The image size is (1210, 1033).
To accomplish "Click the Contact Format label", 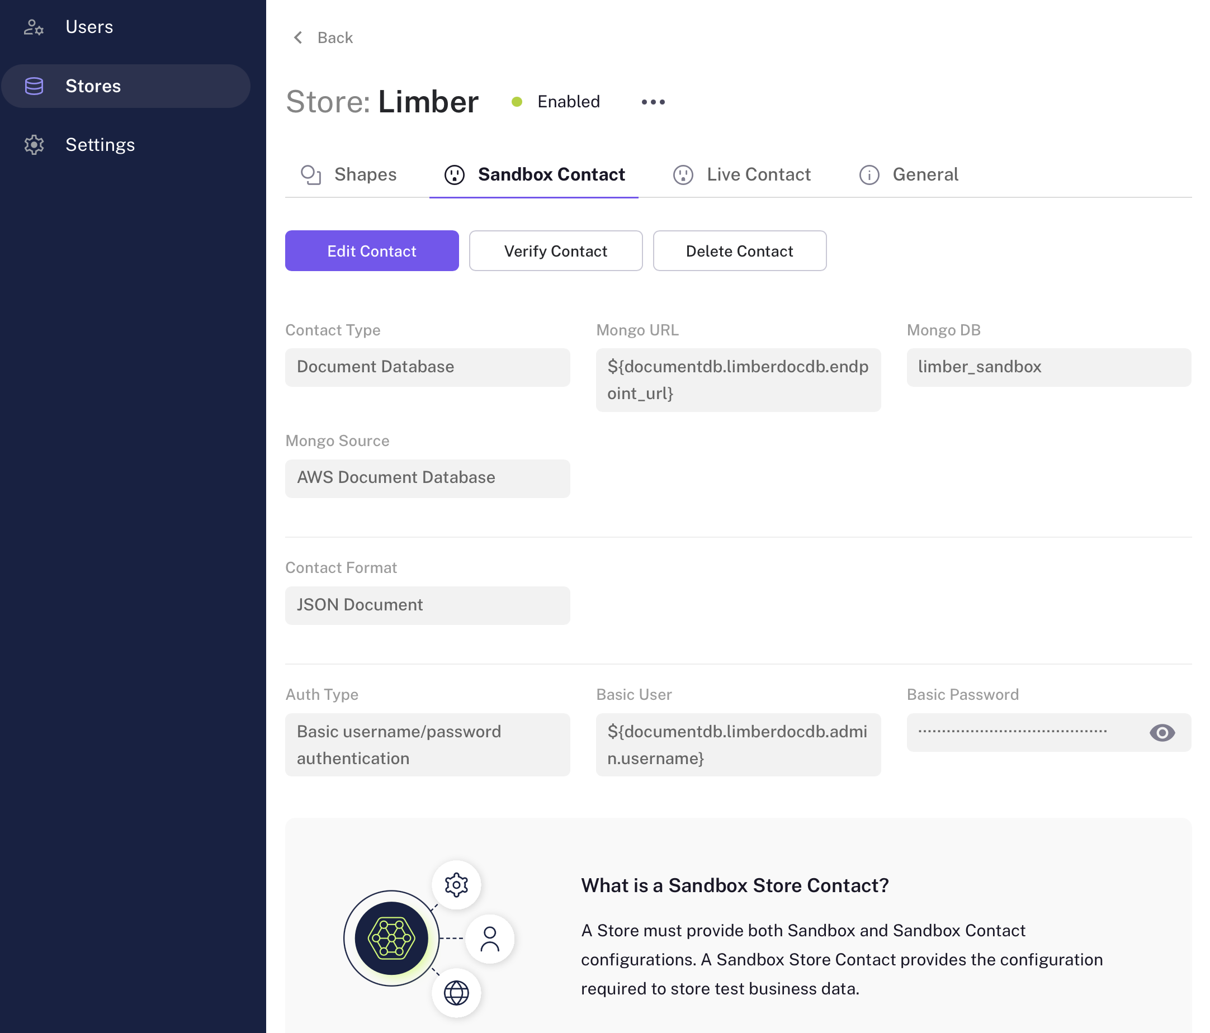I will coord(341,567).
